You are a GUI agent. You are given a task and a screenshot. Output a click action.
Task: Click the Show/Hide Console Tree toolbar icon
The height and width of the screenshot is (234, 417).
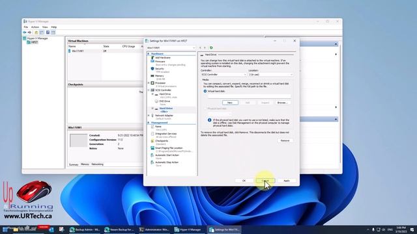tap(42, 32)
